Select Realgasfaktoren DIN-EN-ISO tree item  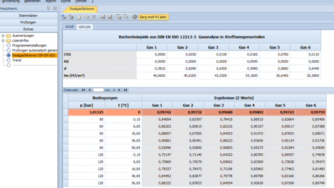(x=35, y=55)
